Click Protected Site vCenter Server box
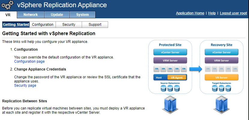The height and width of the screenshot is (120, 249). pos(170,52)
